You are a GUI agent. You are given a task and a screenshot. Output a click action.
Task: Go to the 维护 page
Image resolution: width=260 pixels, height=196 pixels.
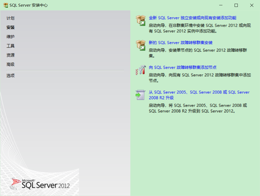pyautogui.click(x=10, y=37)
